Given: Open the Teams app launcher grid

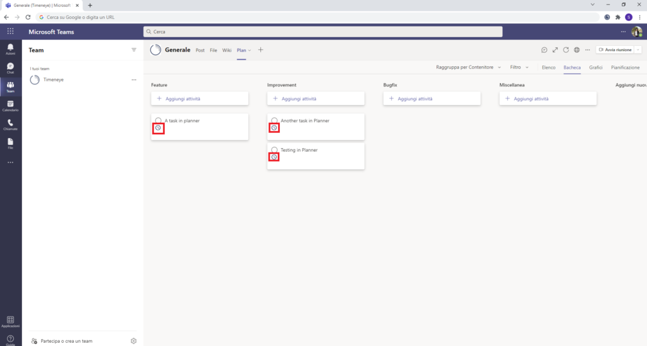Looking at the screenshot, I should tap(10, 32).
